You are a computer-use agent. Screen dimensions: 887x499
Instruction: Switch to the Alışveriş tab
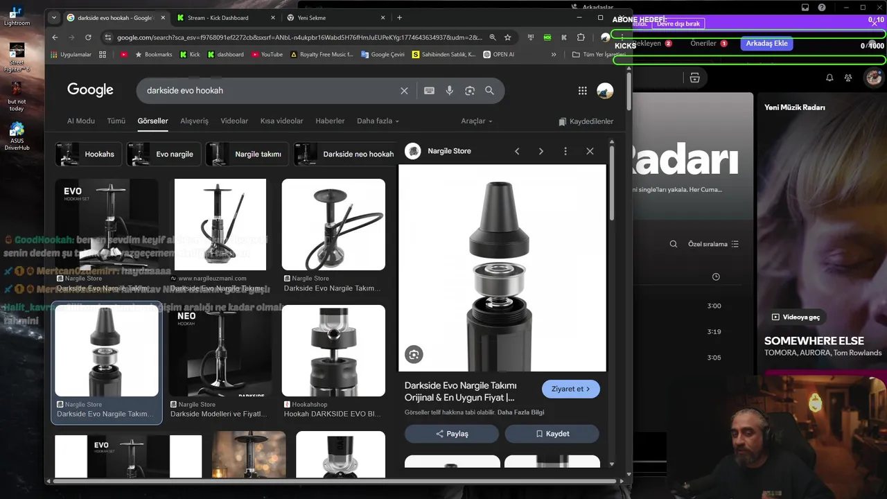[x=194, y=121]
